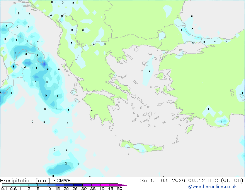Image resolution: width=245 pixels, height=190 pixels.
Task: Pick the legend swatch between 2 and 5
Action: click(x=33, y=185)
